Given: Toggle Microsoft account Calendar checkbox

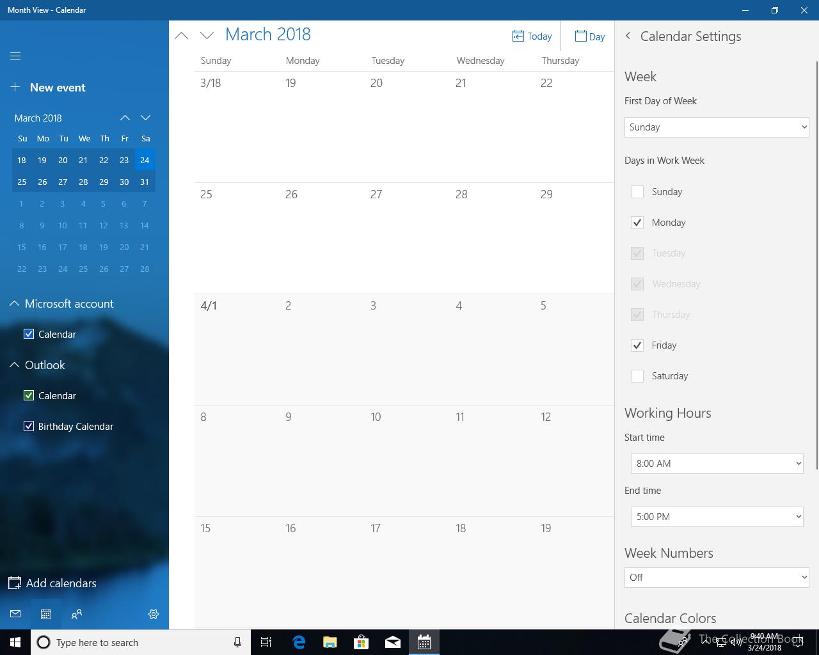Looking at the screenshot, I should point(29,334).
